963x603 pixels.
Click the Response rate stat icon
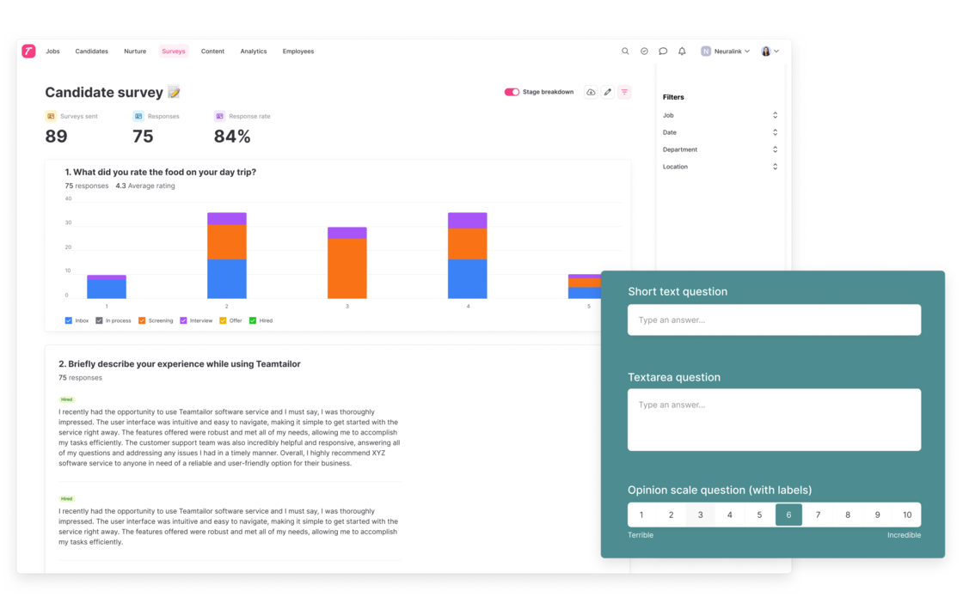[x=219, y=116]
